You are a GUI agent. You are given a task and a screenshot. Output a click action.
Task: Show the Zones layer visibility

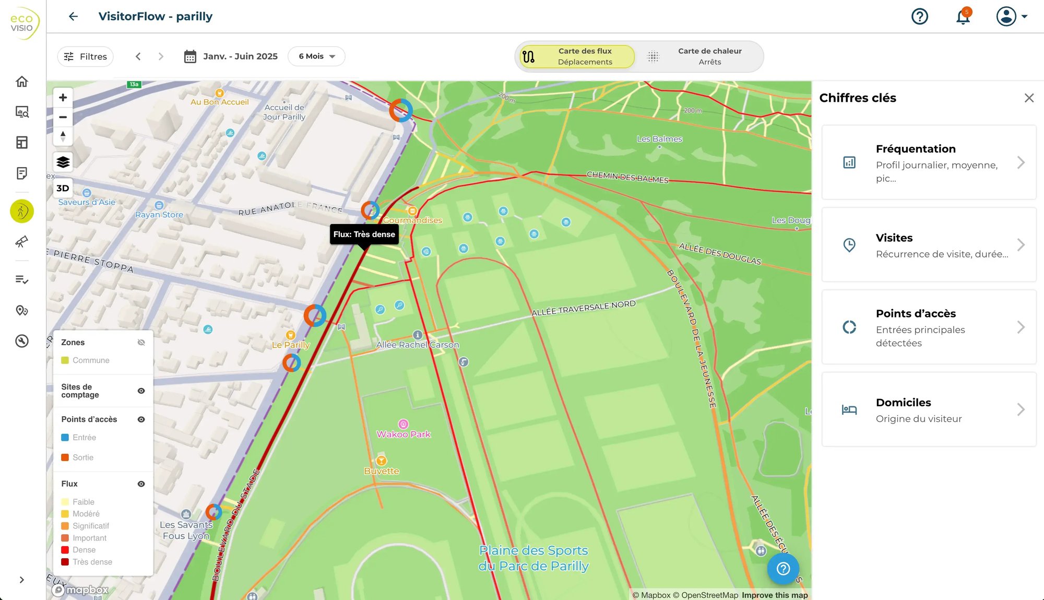141,342
